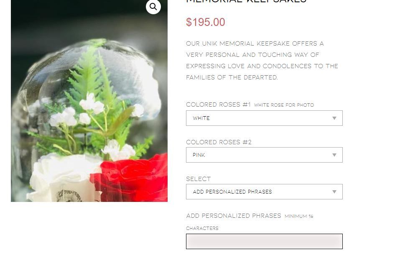Screen dimensions: 395x255
Task: Click the arrow icon in the White dropdown
Action: [x=334, y=118]
